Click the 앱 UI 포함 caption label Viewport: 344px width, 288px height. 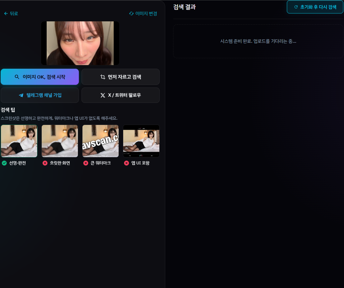[140, 163]
